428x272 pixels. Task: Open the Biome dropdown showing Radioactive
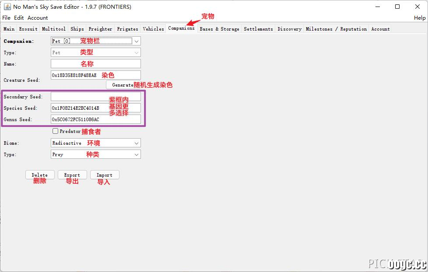[96, 143]
